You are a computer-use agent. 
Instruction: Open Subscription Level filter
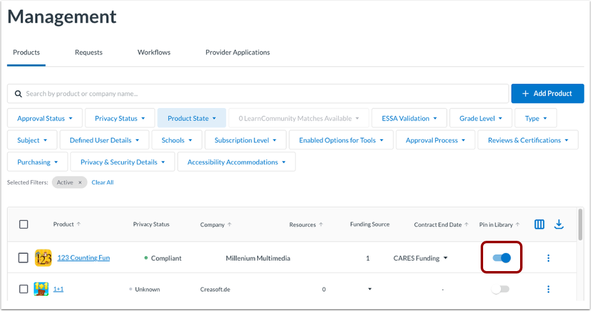pos(245,140)
